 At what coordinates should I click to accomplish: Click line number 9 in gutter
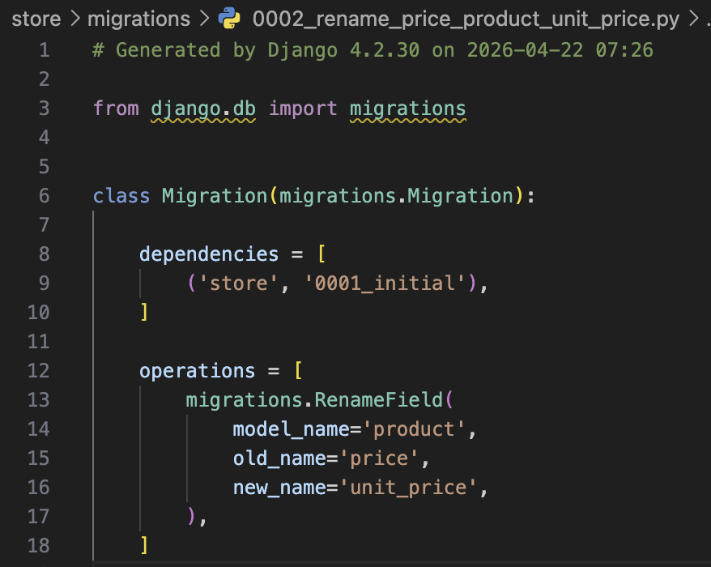[x=44, y=283]
